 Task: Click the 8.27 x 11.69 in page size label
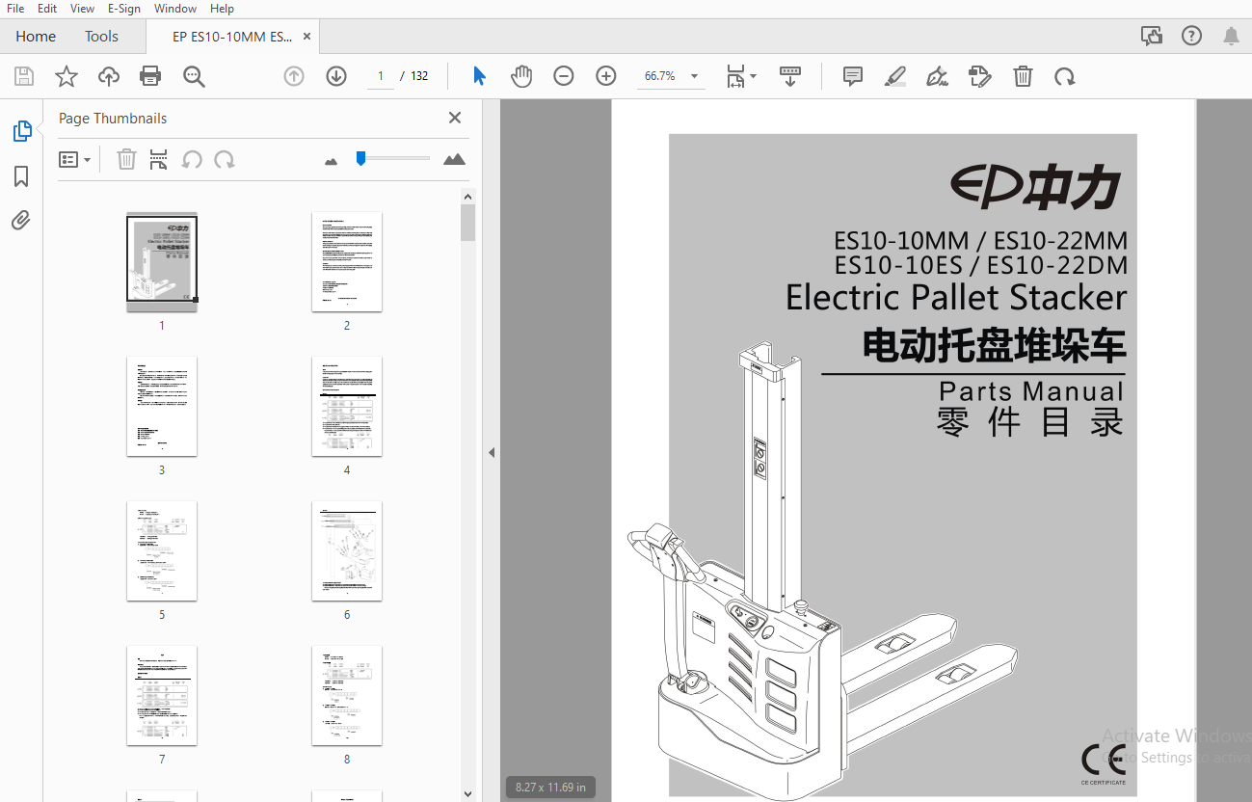(551, 787)
